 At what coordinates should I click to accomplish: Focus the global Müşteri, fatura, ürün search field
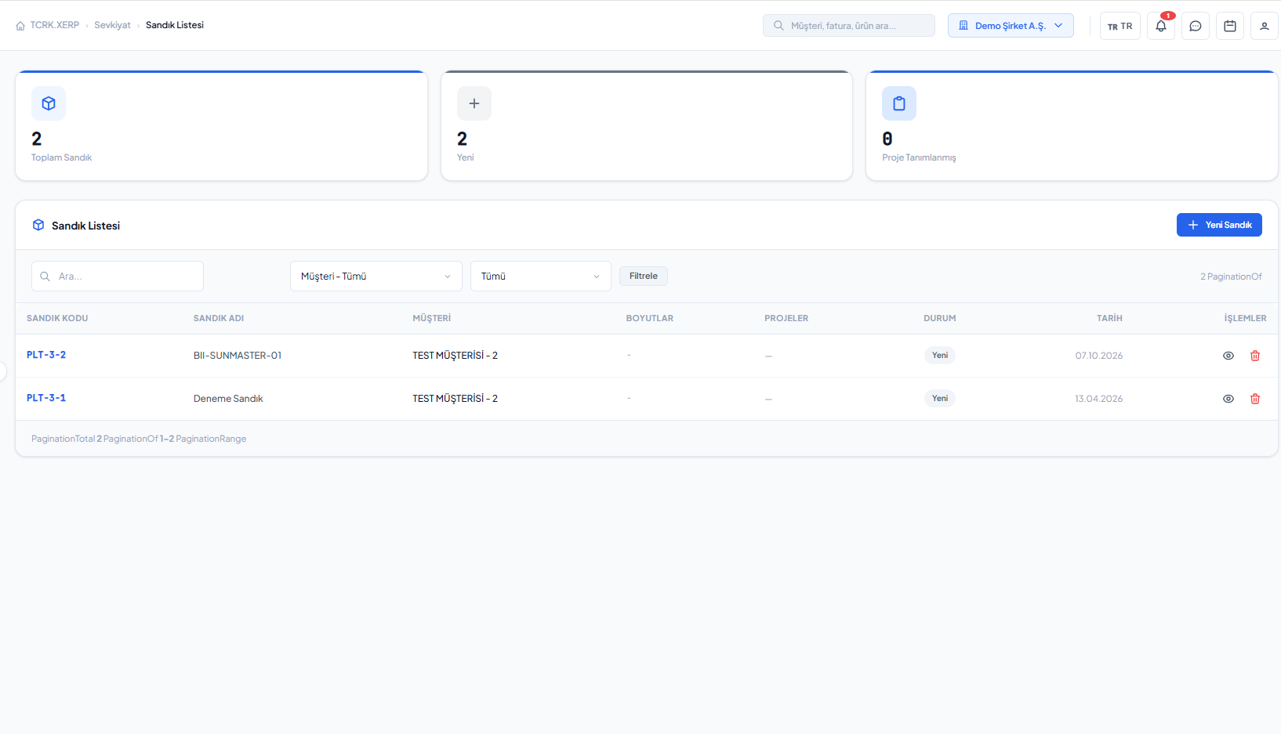pos(849,26)
